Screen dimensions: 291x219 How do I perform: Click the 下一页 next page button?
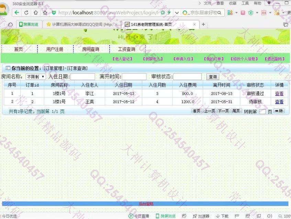coord(223,111)
